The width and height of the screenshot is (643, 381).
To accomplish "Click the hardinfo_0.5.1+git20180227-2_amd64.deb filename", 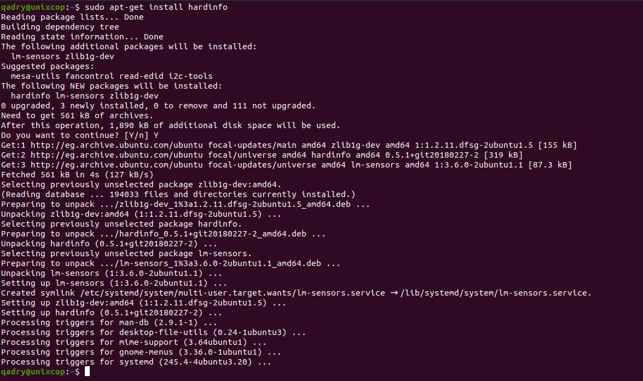I will point(210,234).
